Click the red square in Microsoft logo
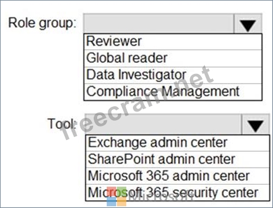This screenshot has width=273, height=208. (x=112, y=191)
